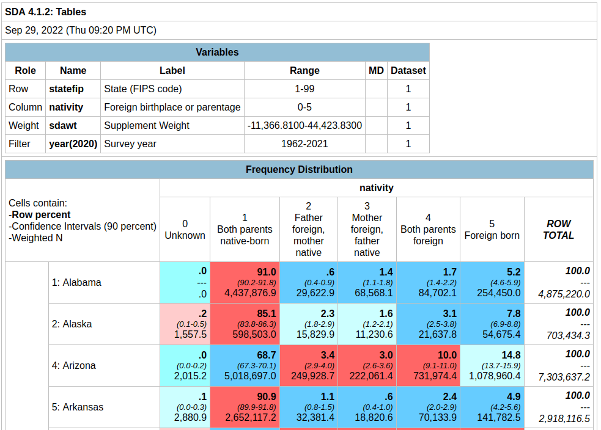The image size is (601, 430).
Task: Open the "statefip" row variable name
Action: click(x=66, y=89)
